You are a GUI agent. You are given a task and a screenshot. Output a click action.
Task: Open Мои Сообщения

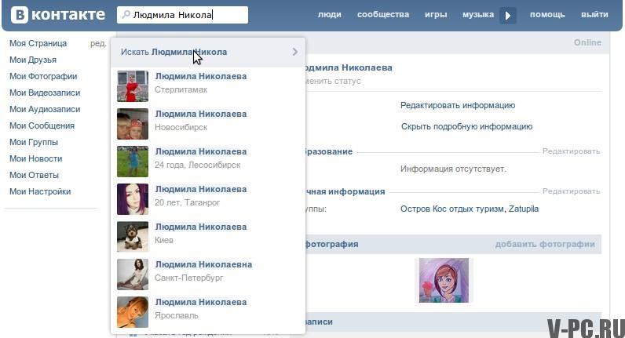tap(42, 125)
